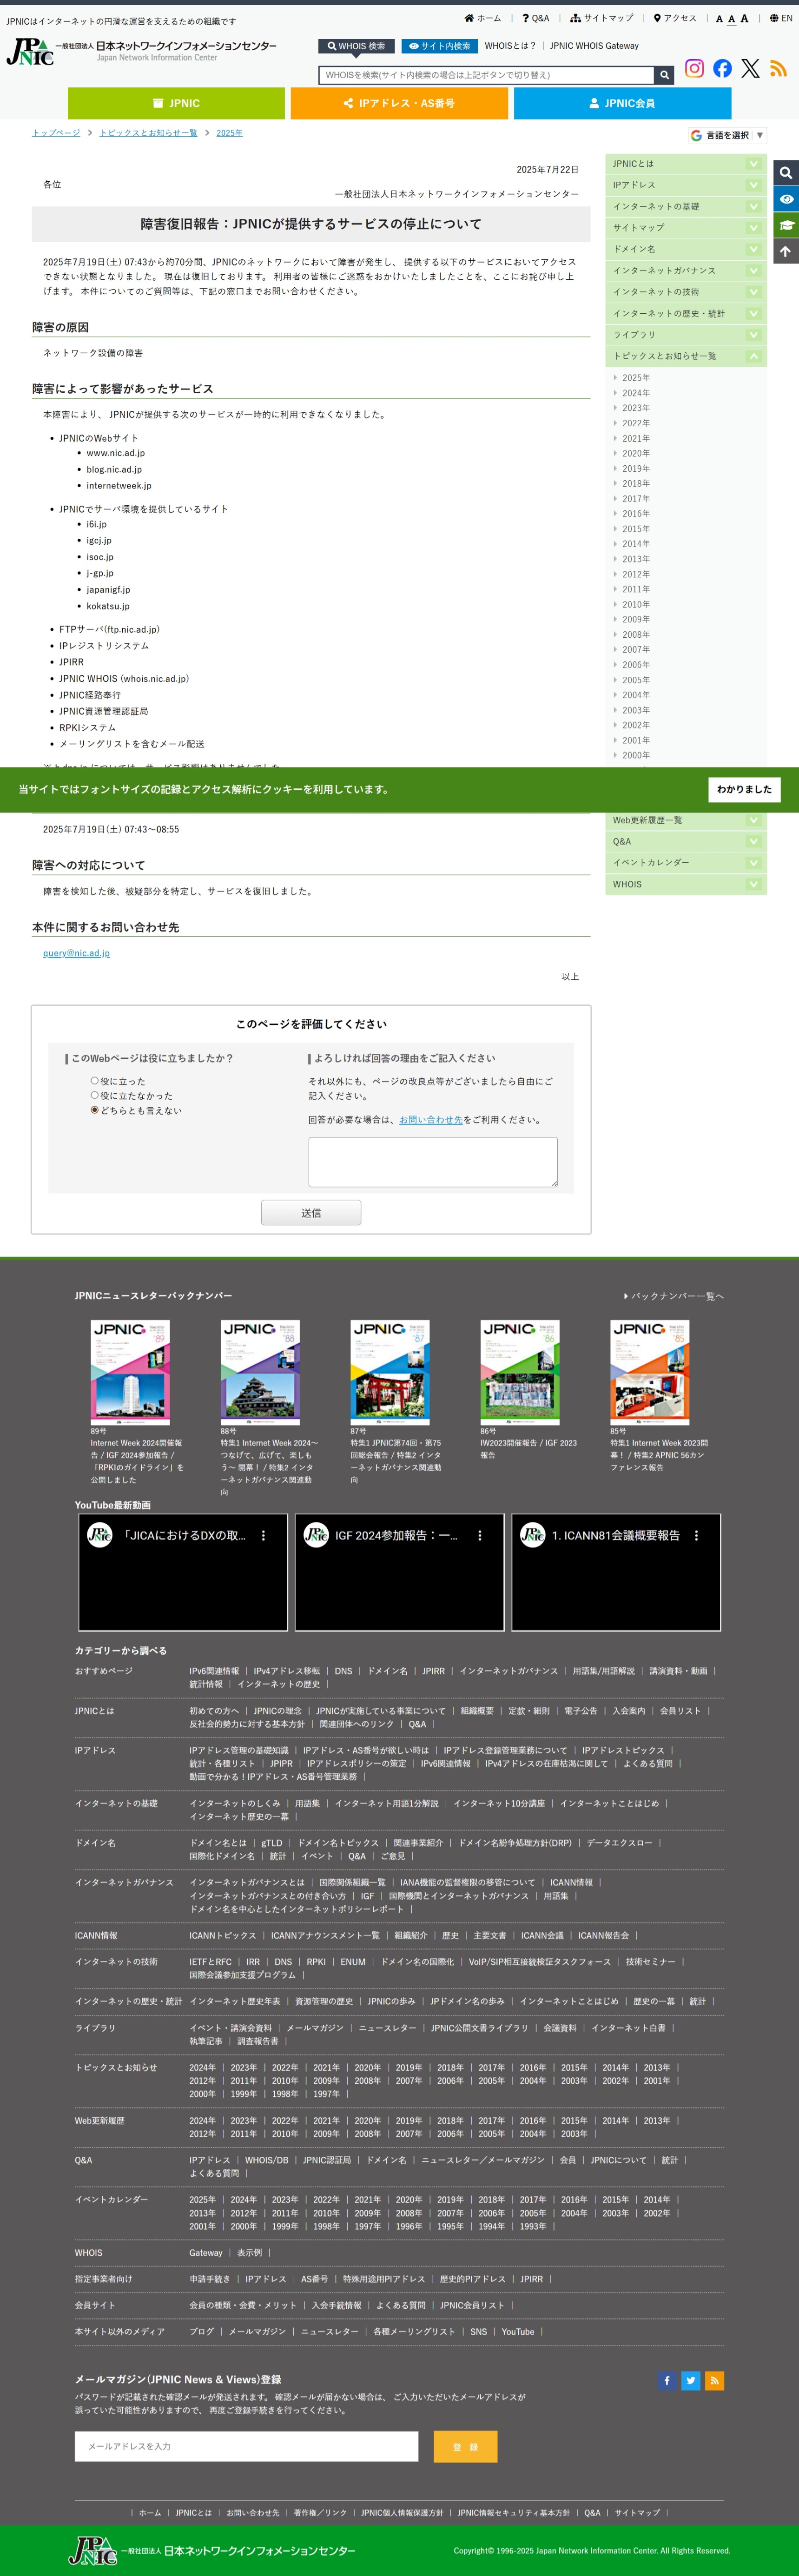
Task: Select the smallest font size A
Action: click(x=719, y=19)
